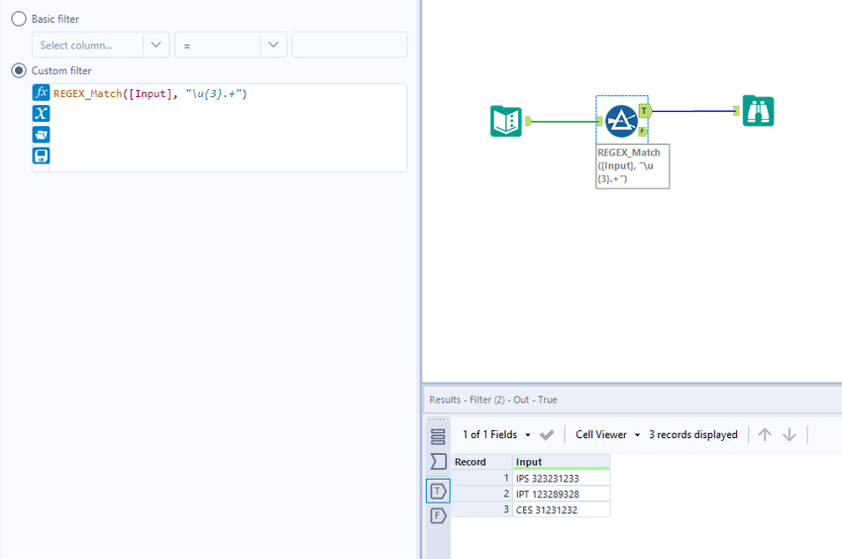Screen dimensions: 842x559
Task: Click the up arrow to previous record
Action: point(765,434)
